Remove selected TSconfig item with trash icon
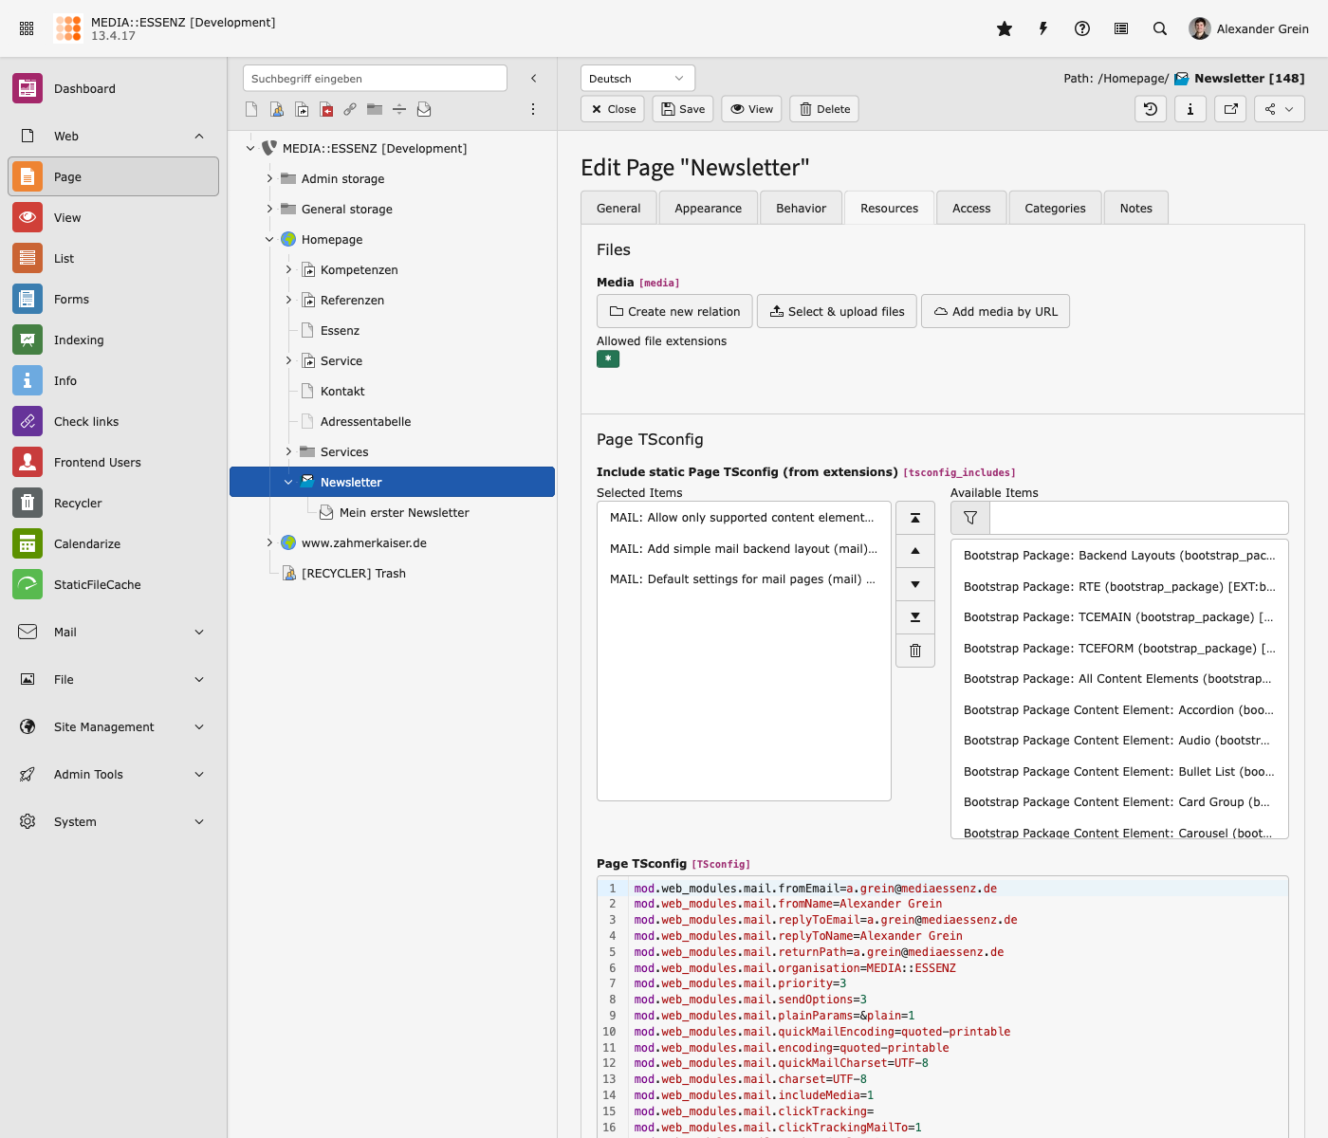 pos(915,651)
